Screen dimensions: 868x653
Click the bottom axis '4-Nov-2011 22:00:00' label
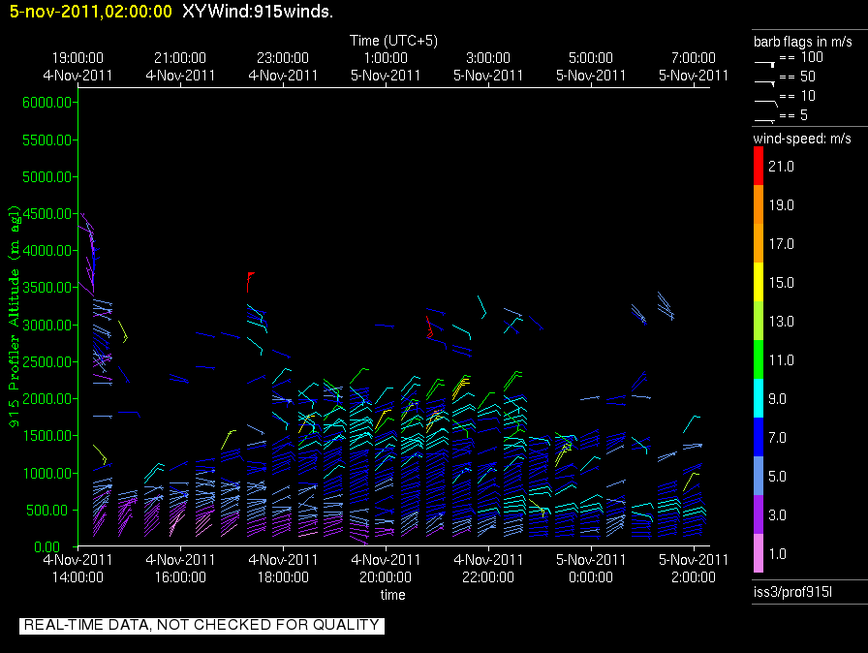coord(487,569)
